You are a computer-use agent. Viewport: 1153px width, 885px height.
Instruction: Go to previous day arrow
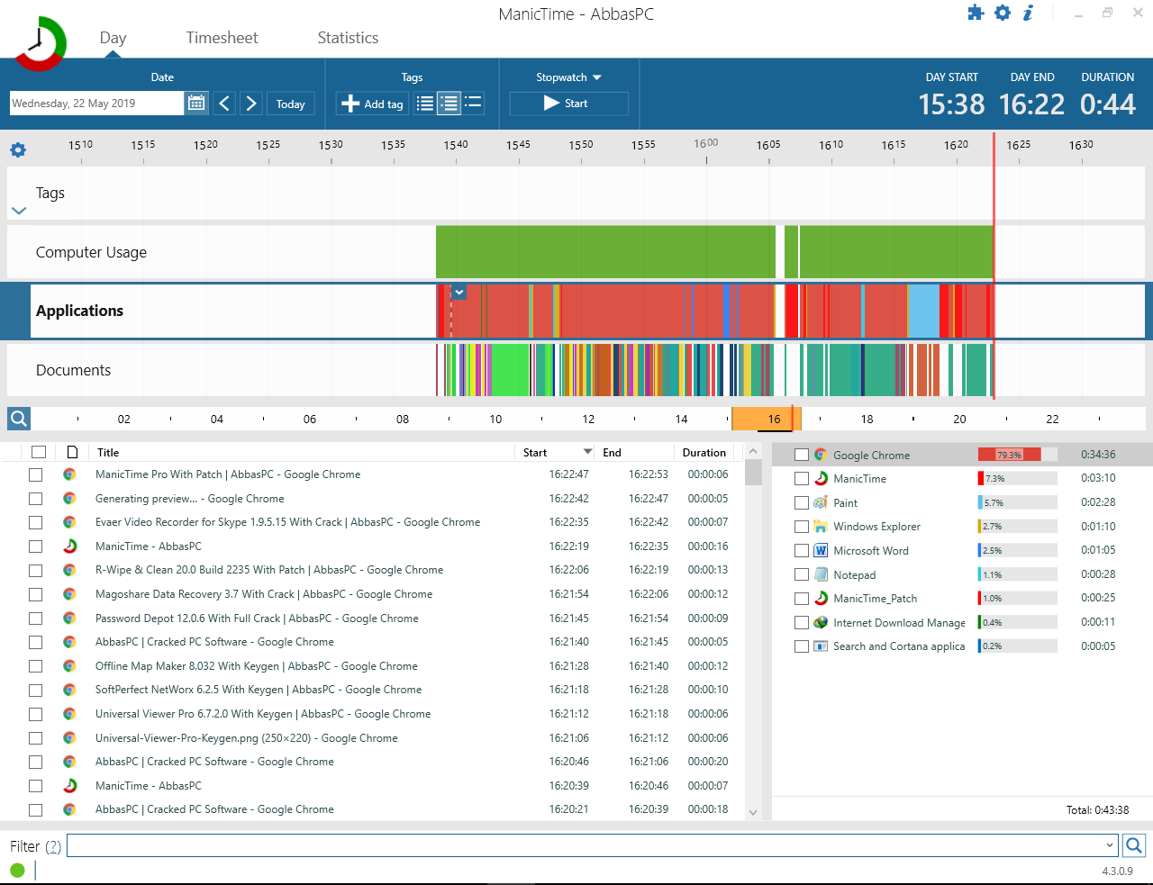[224, 104]
